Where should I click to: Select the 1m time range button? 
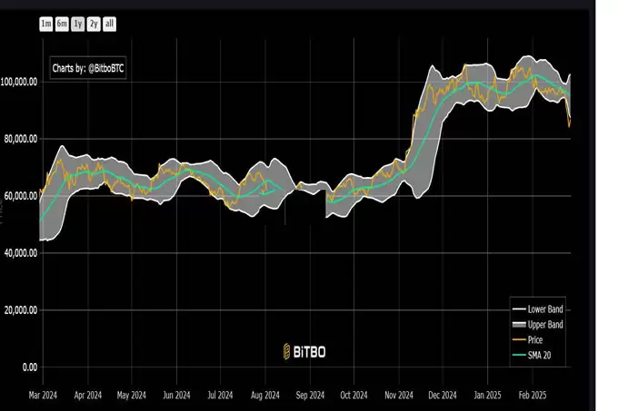tap(46, 24)
